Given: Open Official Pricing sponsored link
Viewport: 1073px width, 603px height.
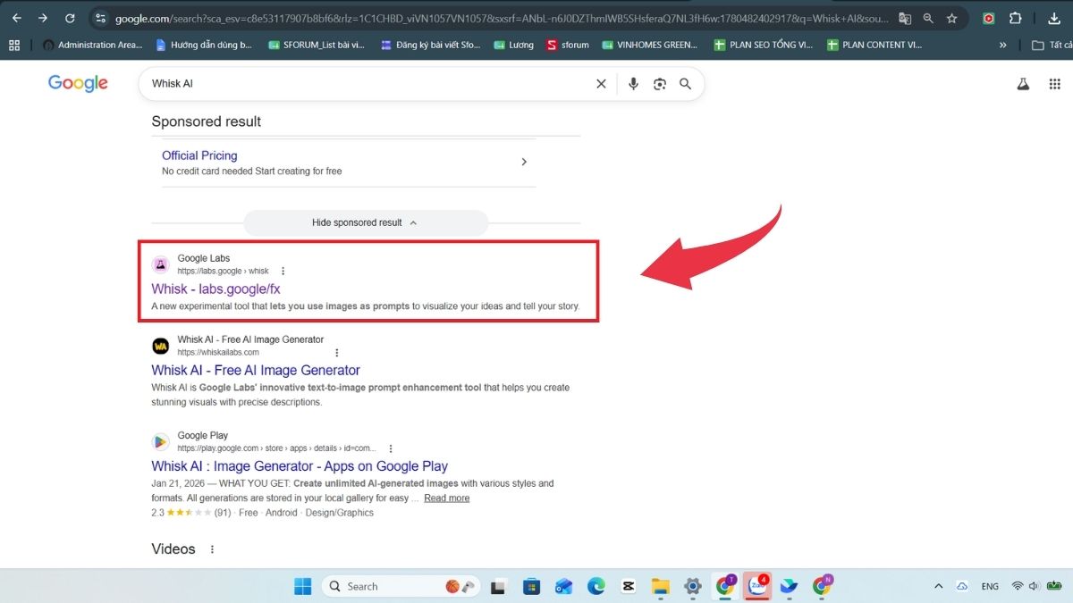Looking at the screenshot, I should [x=199, y=155].
